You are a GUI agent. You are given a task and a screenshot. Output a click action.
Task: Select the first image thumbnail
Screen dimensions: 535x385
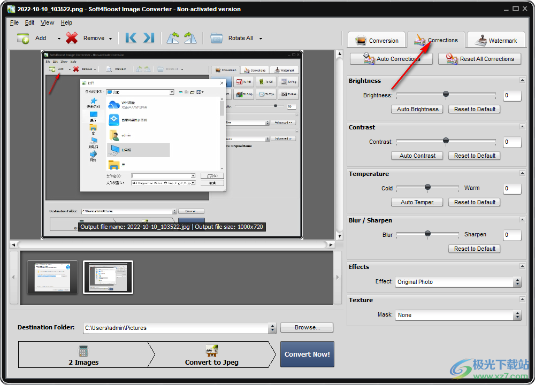(x=52, y=277)
